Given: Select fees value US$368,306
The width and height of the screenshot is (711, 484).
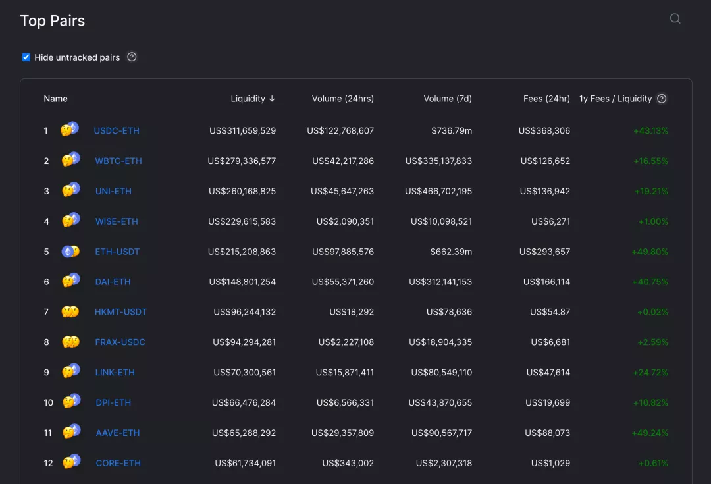Looking at the screenshot, I should tap(544, 130).
